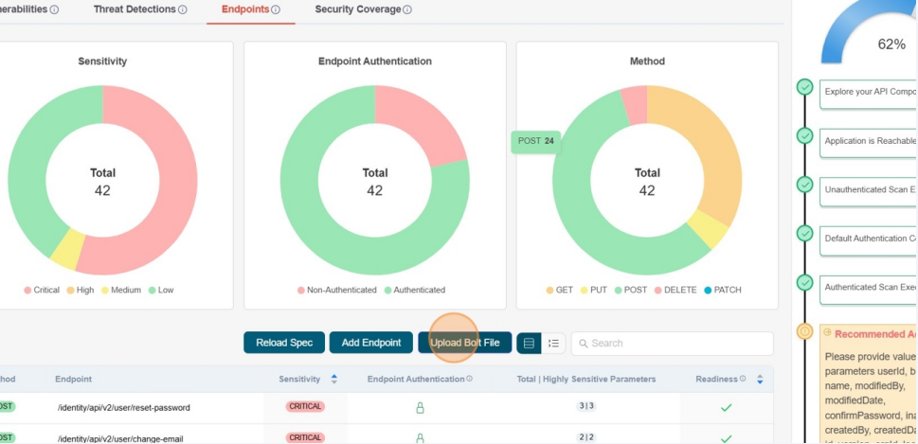918x444 pixels.
Task: Click the Readiness column info icon
Action: tap(742, 379)
